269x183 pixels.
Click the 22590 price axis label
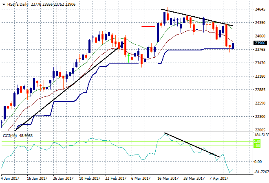point(260,103)
